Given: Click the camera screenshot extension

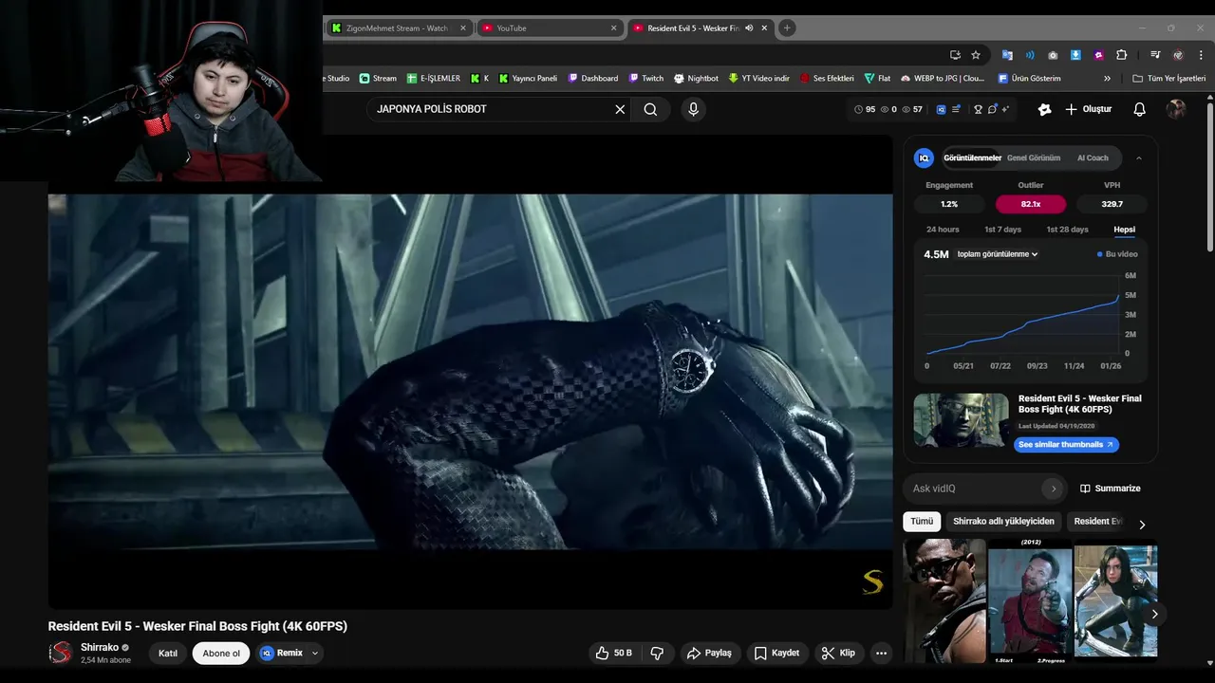Looking at the screenshot, I should coord(1053,55).
